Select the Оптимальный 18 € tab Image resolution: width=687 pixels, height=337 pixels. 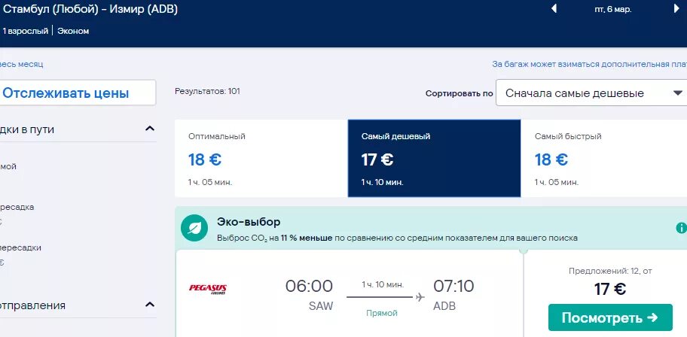261,159
